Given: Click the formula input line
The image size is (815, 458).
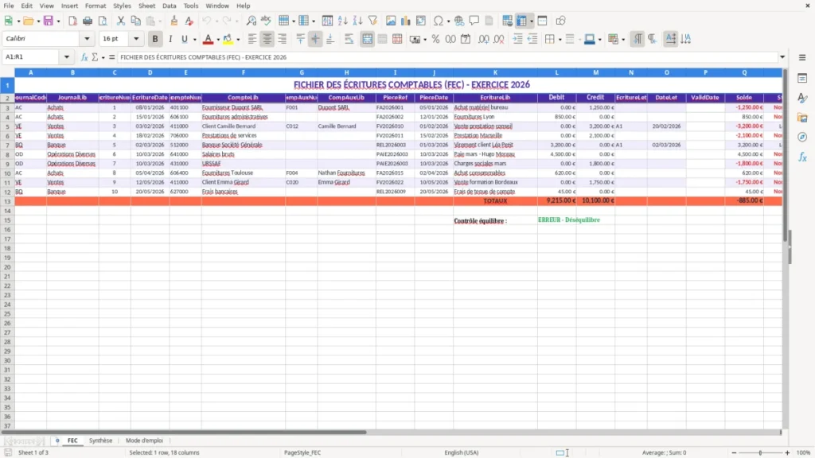Looking at the screenshot, I should point(447,57).
